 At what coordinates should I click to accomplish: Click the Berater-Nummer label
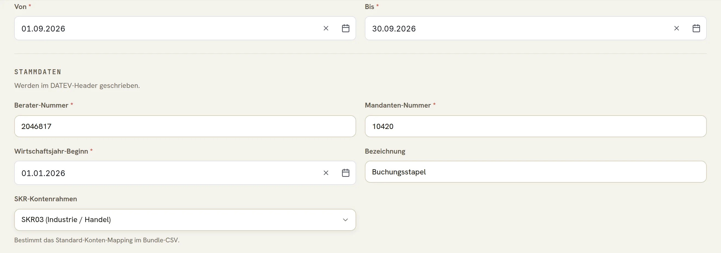tap(41, 105)
